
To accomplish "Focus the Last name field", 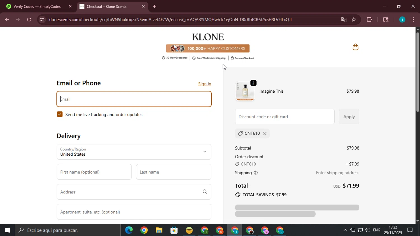I will (174, 172).
